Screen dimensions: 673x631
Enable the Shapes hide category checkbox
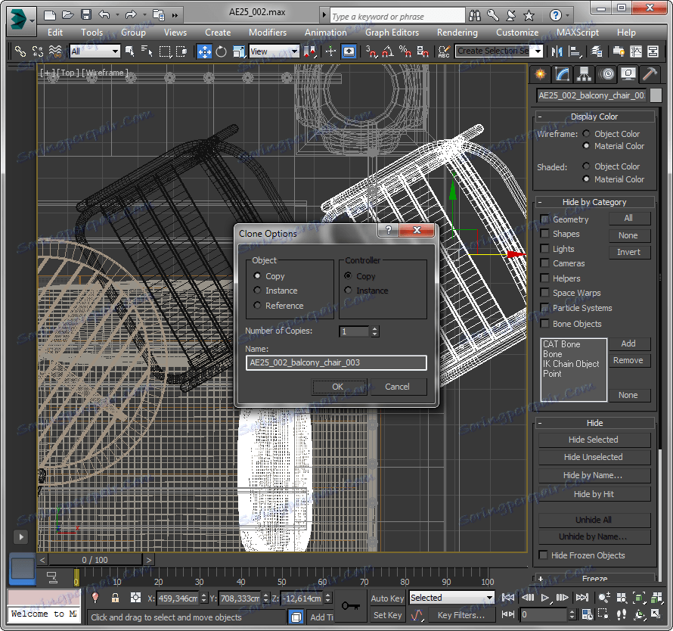pyautogui.click(x=544, y=234)
